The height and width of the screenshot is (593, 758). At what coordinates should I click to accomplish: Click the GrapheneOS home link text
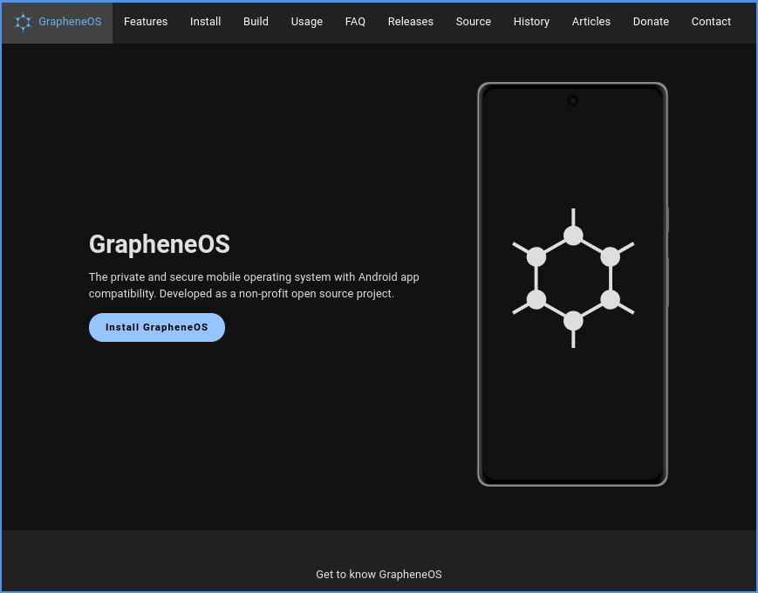[x=70, y=22]
